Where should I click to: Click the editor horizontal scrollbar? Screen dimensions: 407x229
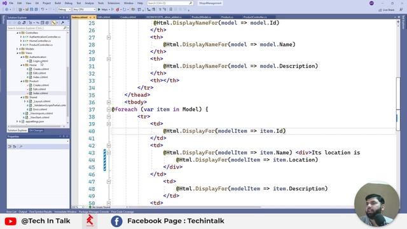[x=195, y=207]
